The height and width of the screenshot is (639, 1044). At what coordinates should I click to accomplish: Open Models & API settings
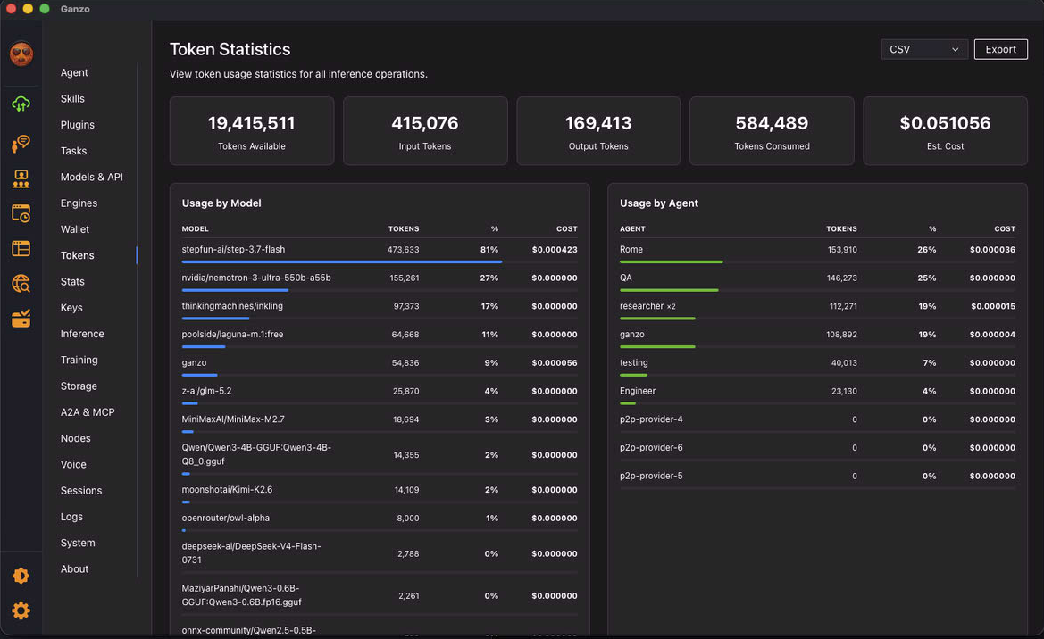click(92, 177)
